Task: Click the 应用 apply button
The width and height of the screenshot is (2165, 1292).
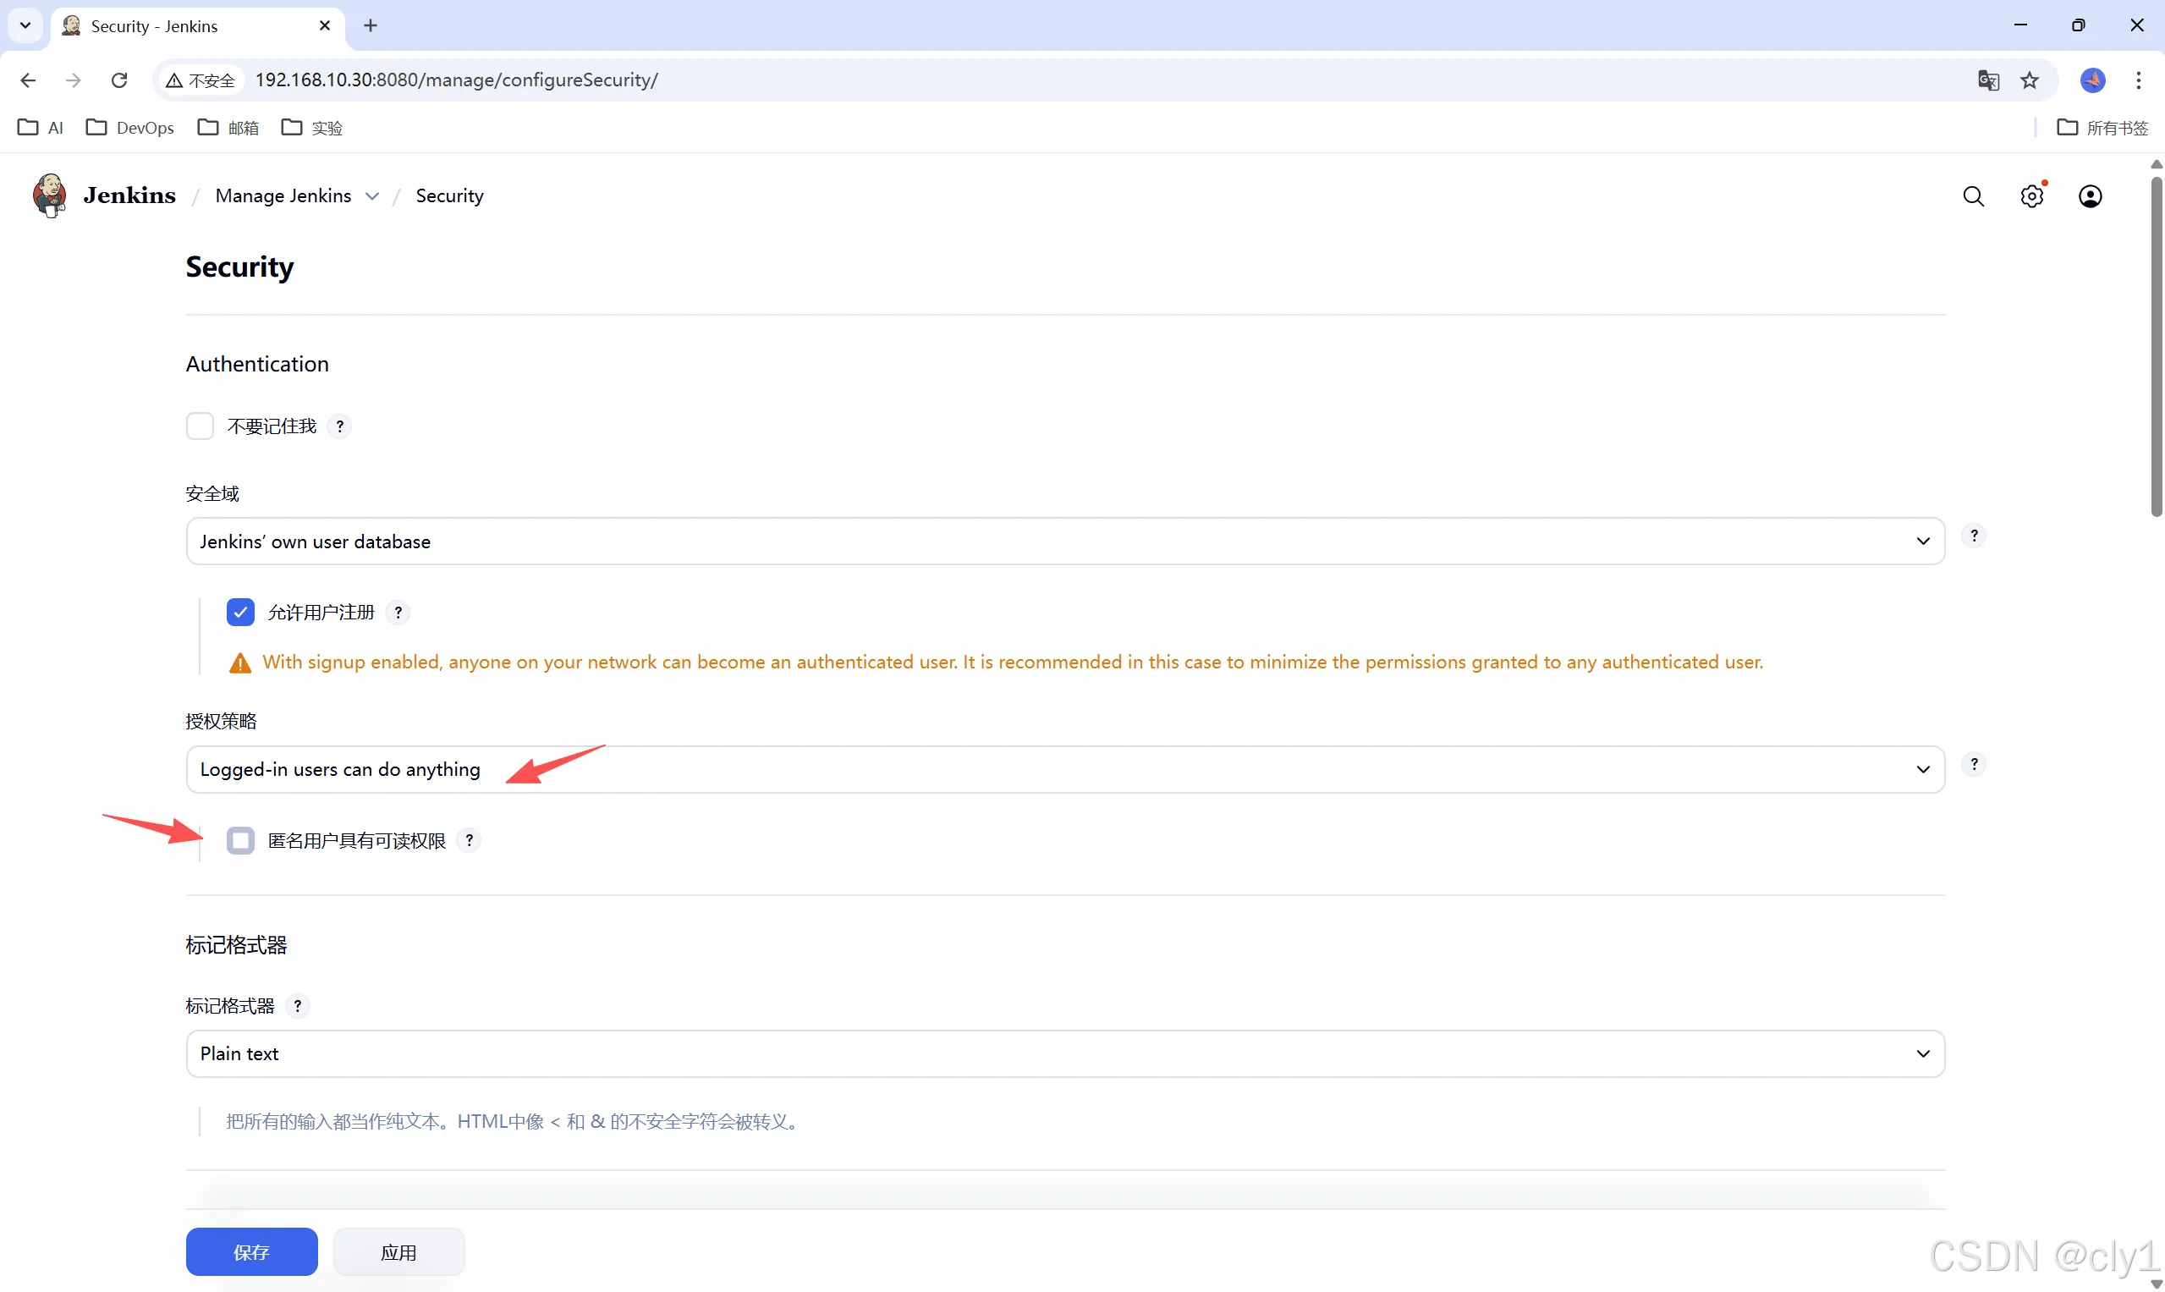Action: click(x=398, y=1252)
